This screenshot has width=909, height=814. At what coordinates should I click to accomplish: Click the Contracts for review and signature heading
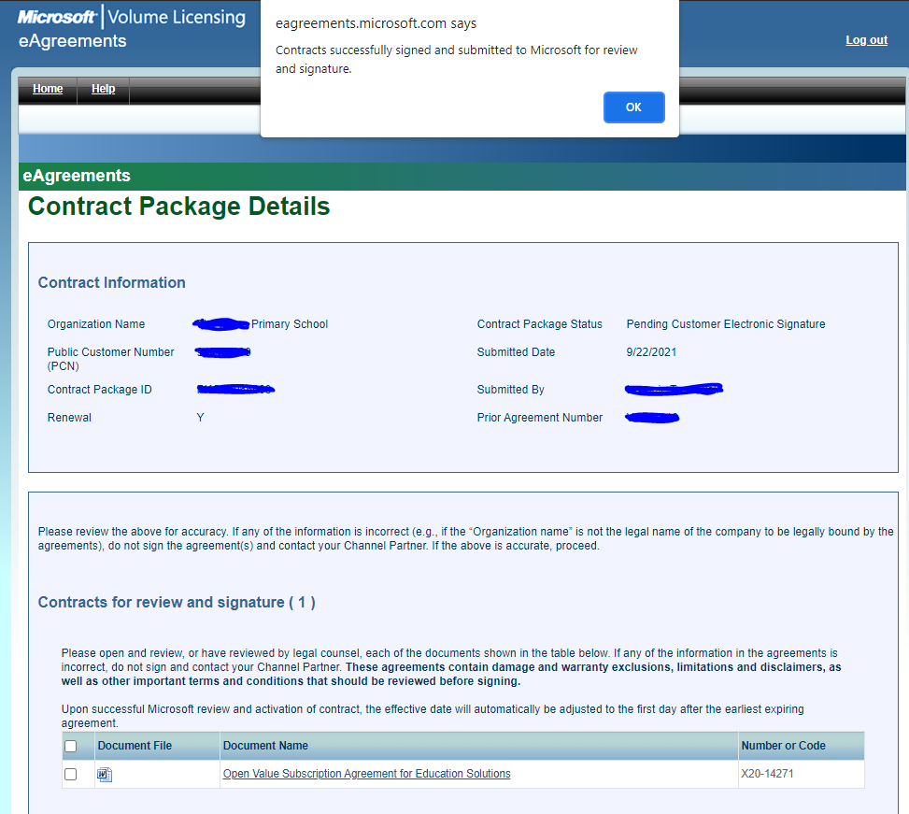click(177, 602)
